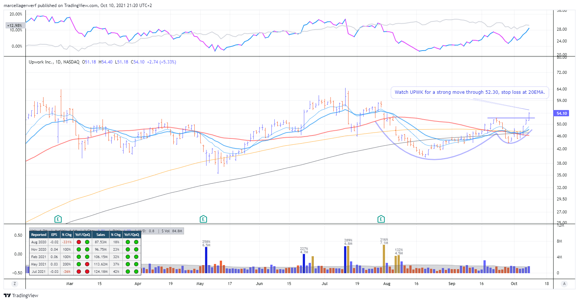Click the Oct label on the time axis
This screenshot has width=579, height=302.
tap(514, 284)
